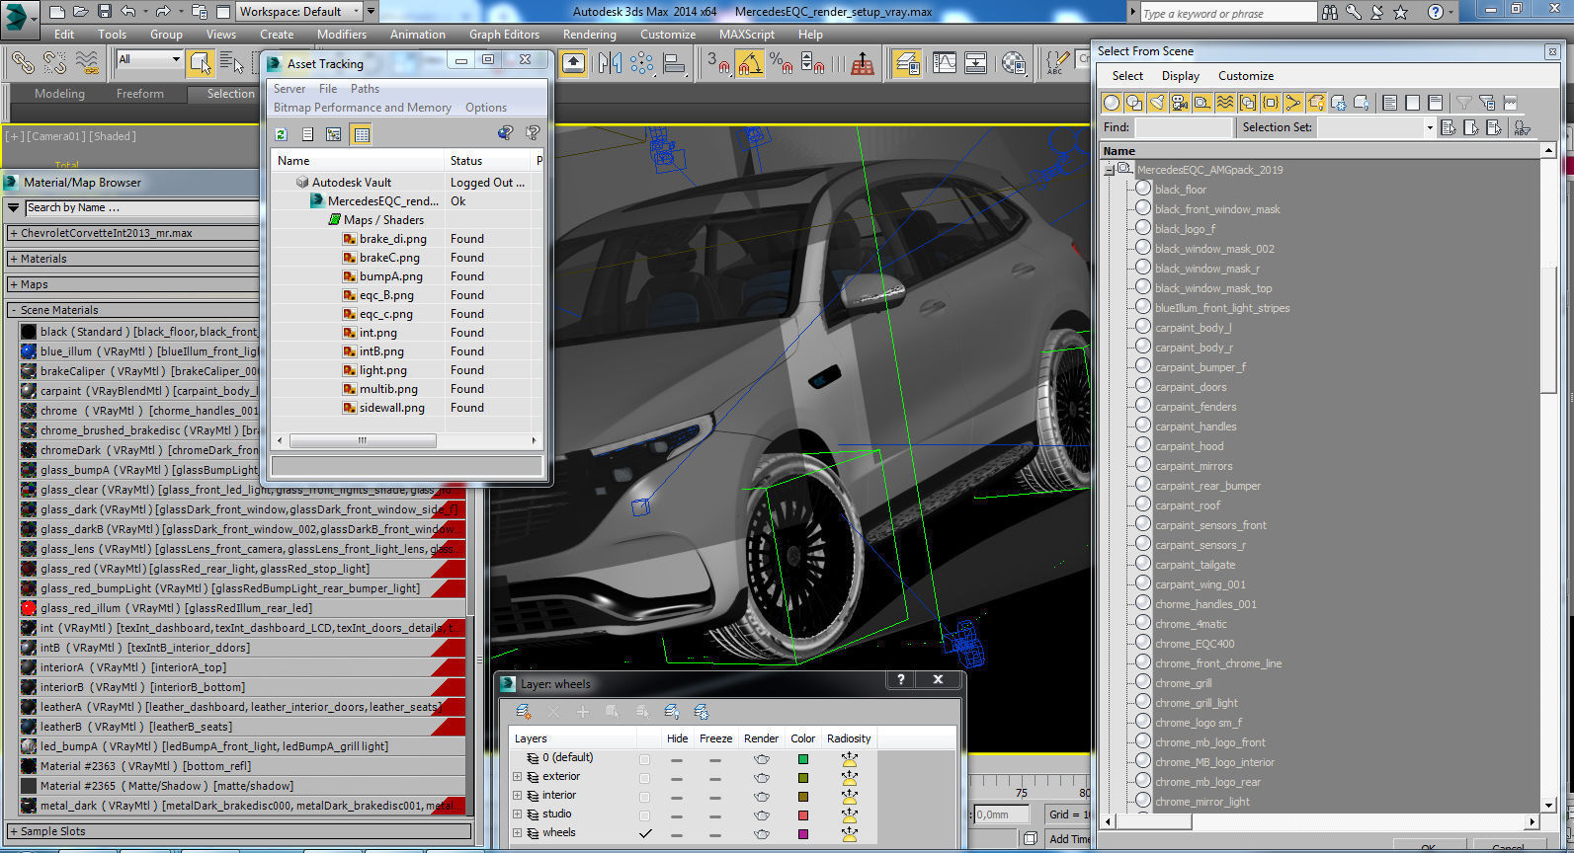The image size is (1574, 853).
Task: Click the Bind to Space Warp icon
Action: [x=87, y=63]
